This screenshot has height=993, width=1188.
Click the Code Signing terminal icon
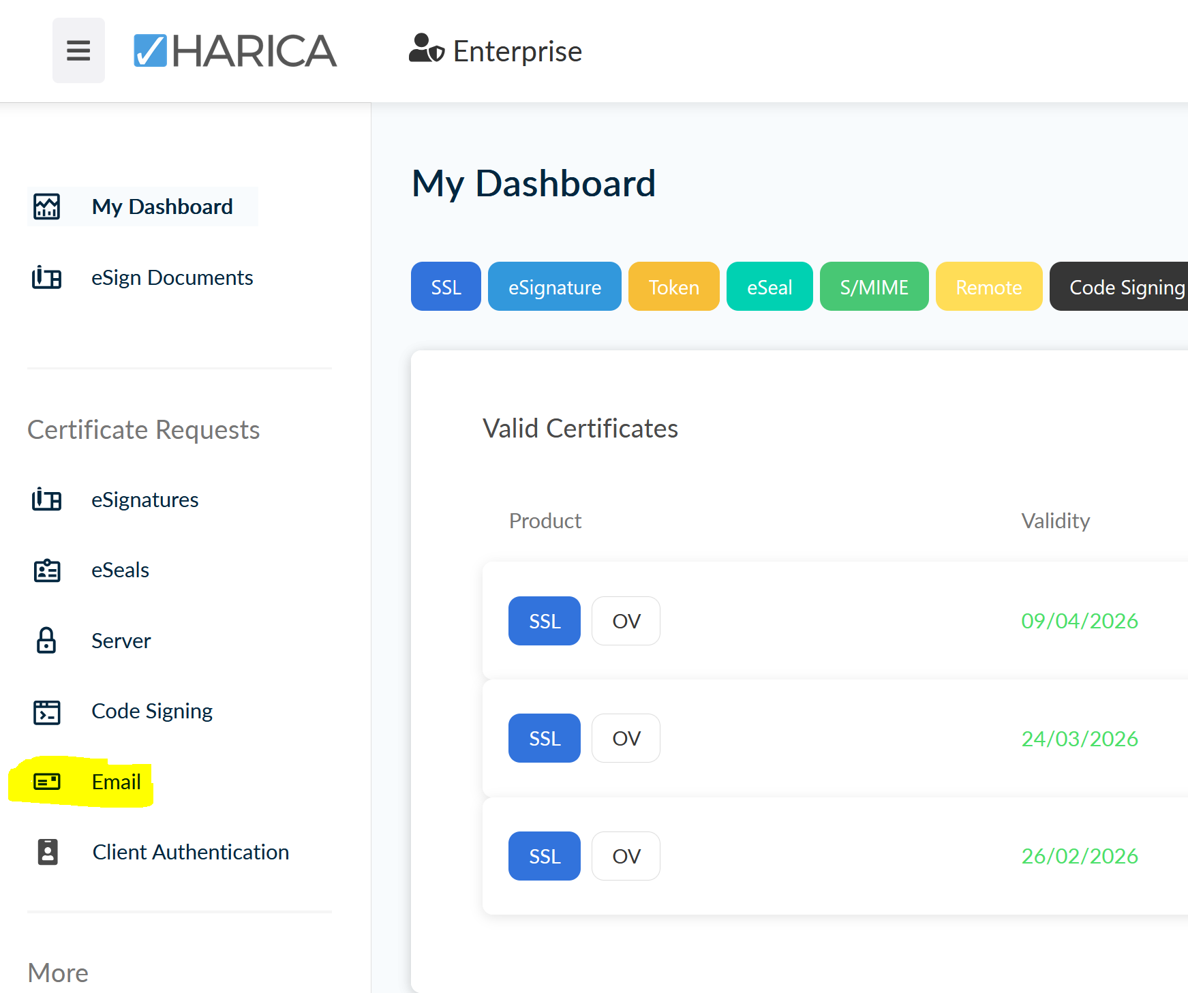pos(47,712)
